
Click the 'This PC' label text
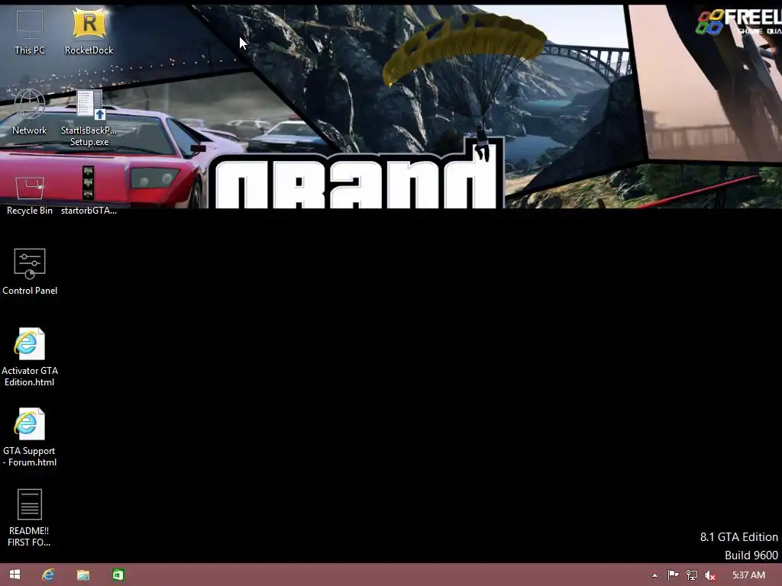(30, 50)
